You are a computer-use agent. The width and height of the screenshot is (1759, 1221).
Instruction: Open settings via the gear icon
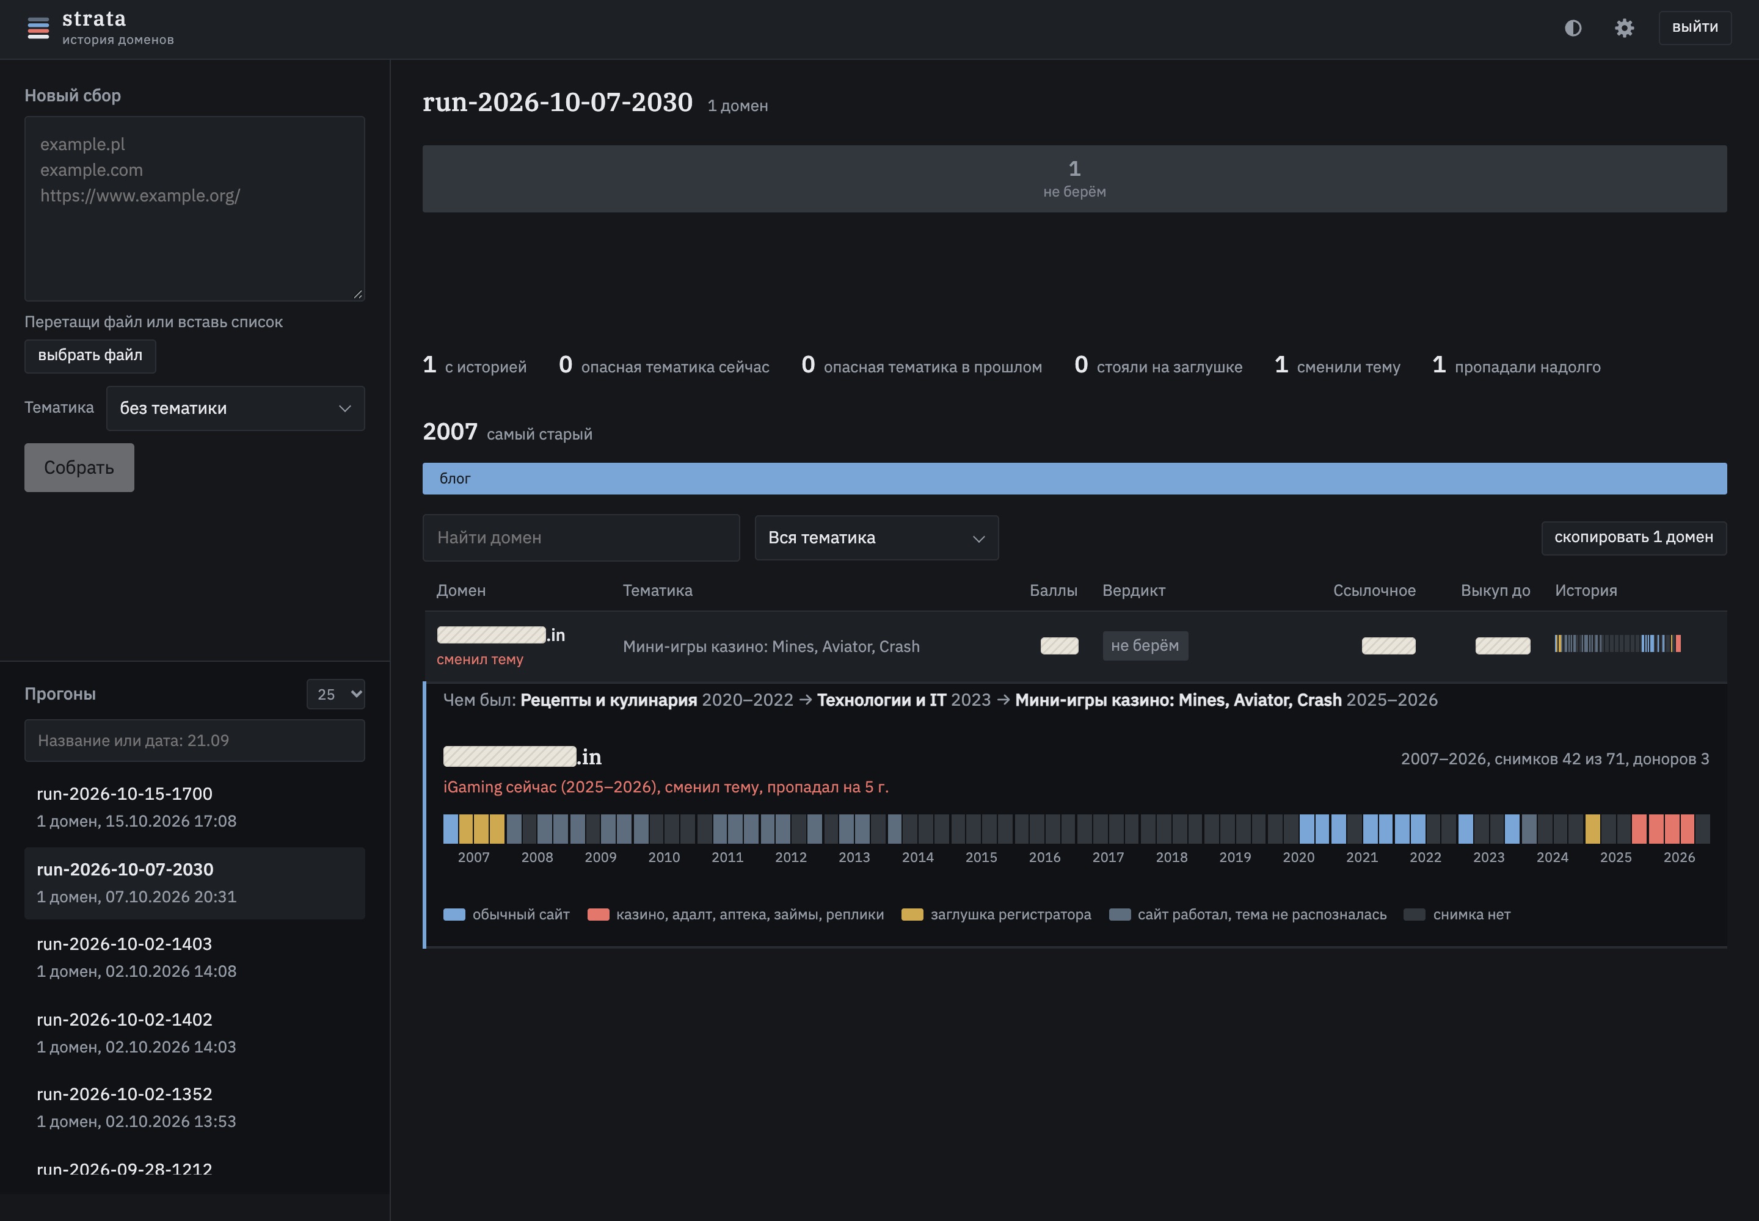point(1624,28)
